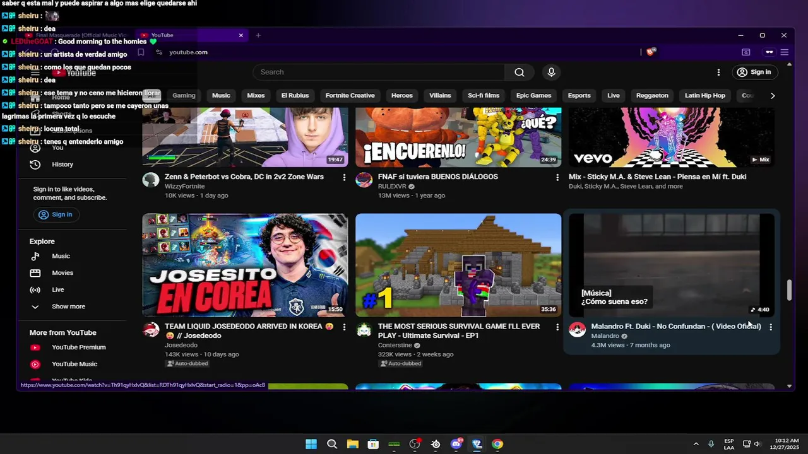
Task: Select the Sci-fi films chip
Action: tap(484, 96)
